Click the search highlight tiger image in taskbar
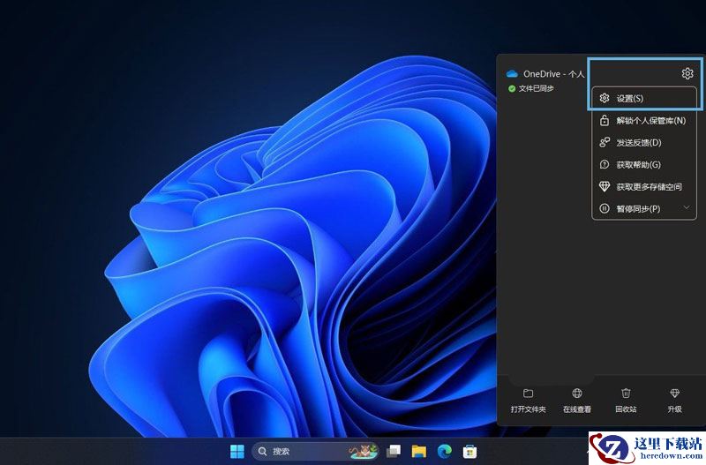The image size is (706, 465). click(x=363, y=451)
